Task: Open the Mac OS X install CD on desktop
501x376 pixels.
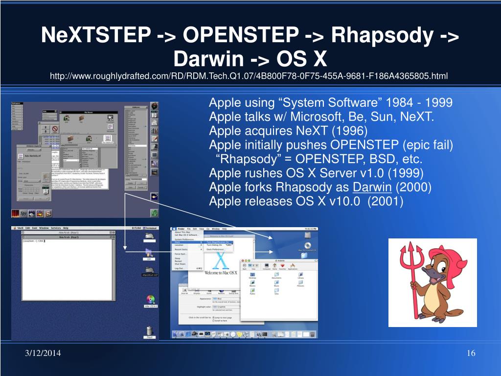Action: pos(307,247)
